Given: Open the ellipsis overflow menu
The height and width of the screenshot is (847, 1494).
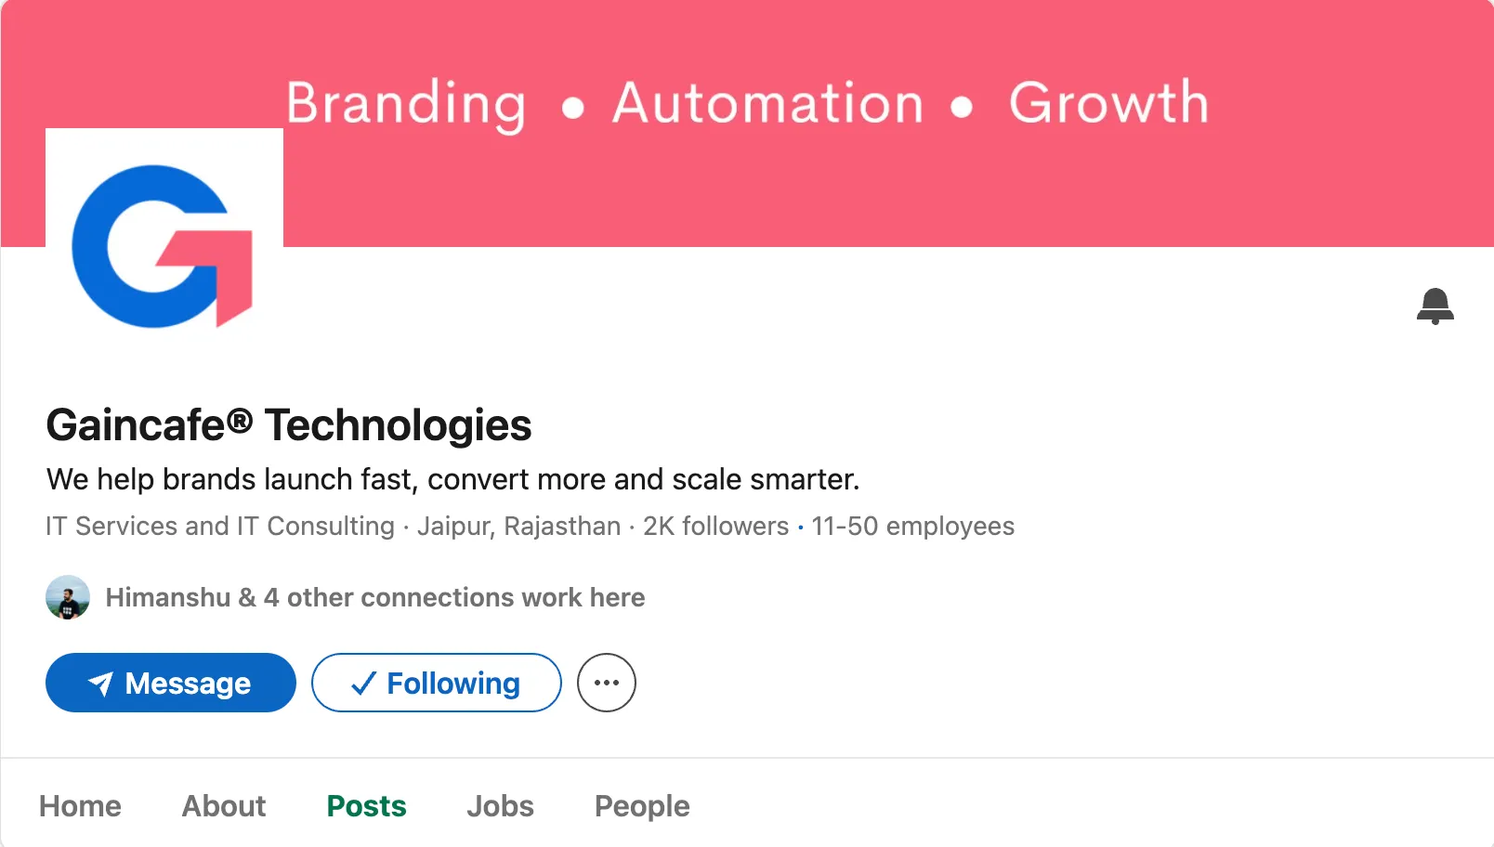Looking at the screenshot, I should pos(606,683).
